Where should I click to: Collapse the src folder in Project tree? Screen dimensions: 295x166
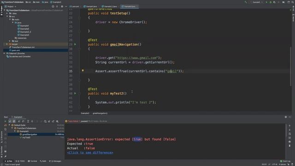(x=7, y=17)
